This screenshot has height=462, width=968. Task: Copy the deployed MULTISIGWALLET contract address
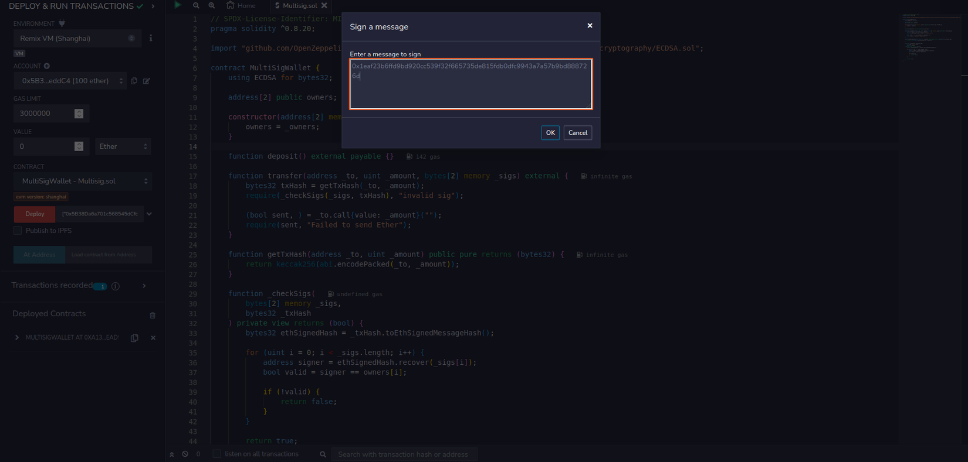pos(134,338)
